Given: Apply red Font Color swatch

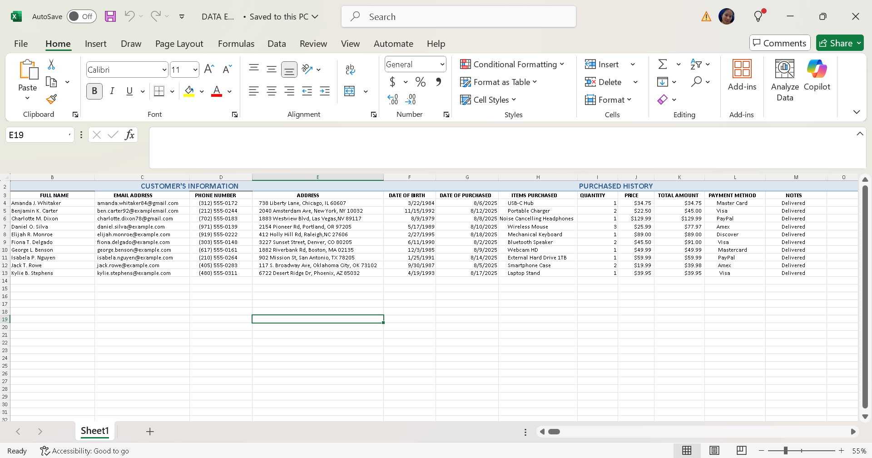Looking at the screenshot, I should click(217, 91).
